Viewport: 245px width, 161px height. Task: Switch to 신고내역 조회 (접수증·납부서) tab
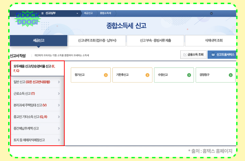tap(97, 40)
